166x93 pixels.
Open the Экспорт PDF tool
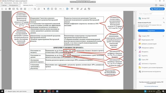click(x=145, y=18)
